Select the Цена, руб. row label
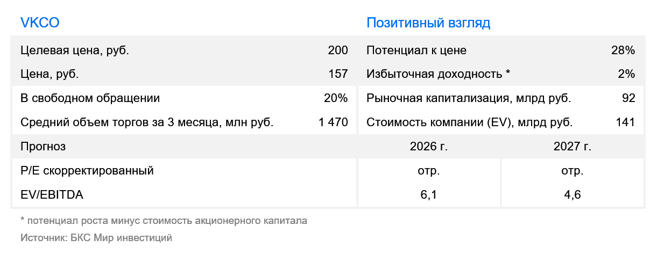 (50, 74)
